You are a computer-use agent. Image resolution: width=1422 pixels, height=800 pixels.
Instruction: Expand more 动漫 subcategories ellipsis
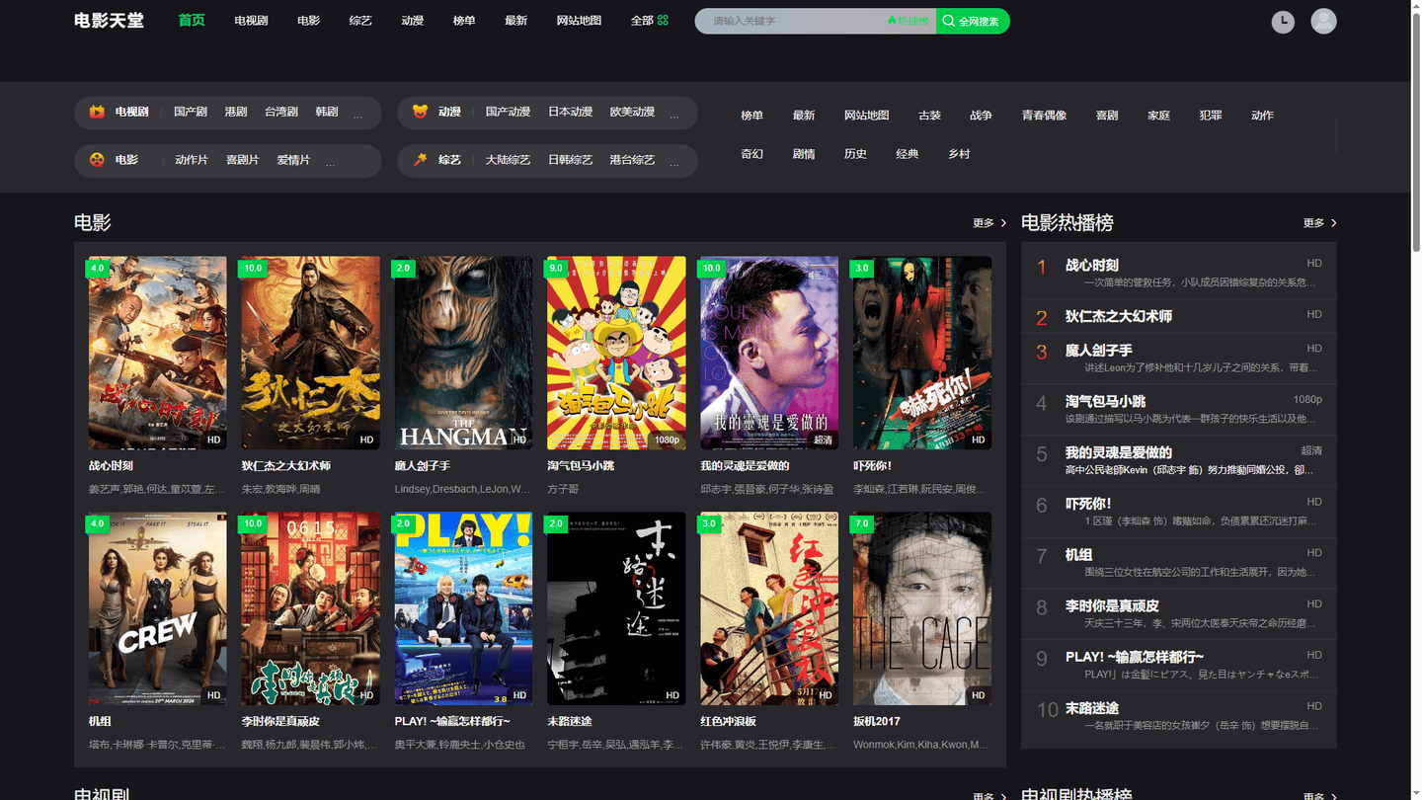pos(674,114)
